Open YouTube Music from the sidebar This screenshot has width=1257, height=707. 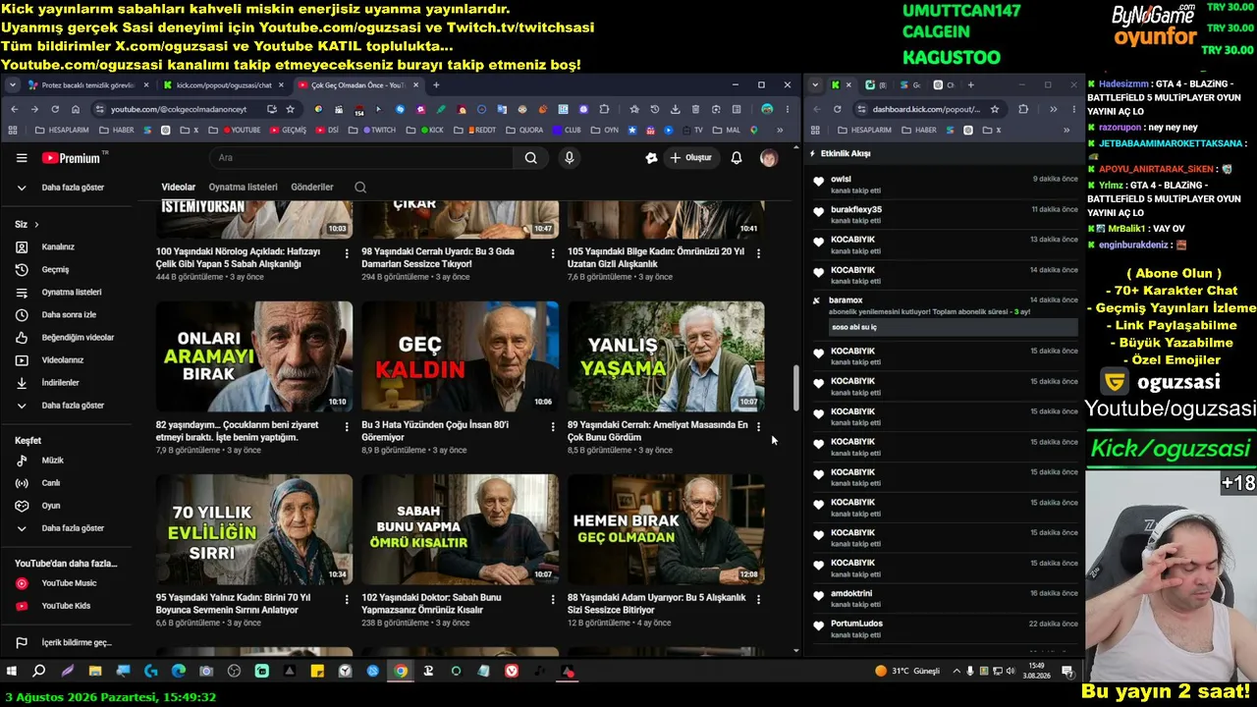coord(67,583)
